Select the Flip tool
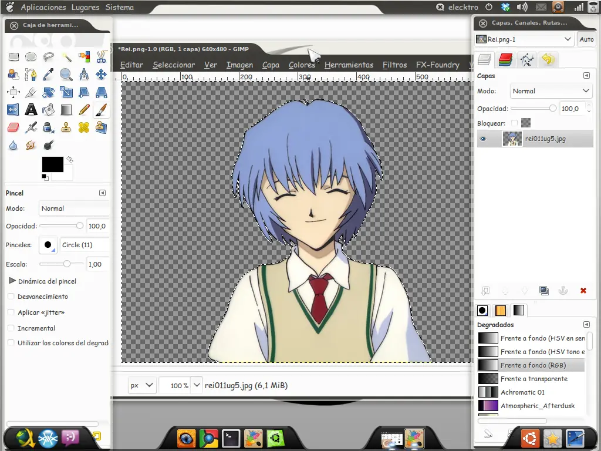This screenshot has width=601, height=451. coord(13,110)
